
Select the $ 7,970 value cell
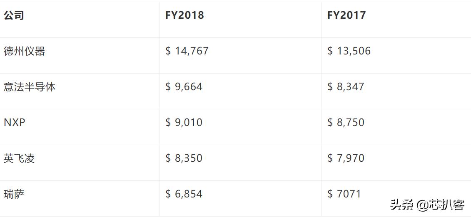coord(346,158)
